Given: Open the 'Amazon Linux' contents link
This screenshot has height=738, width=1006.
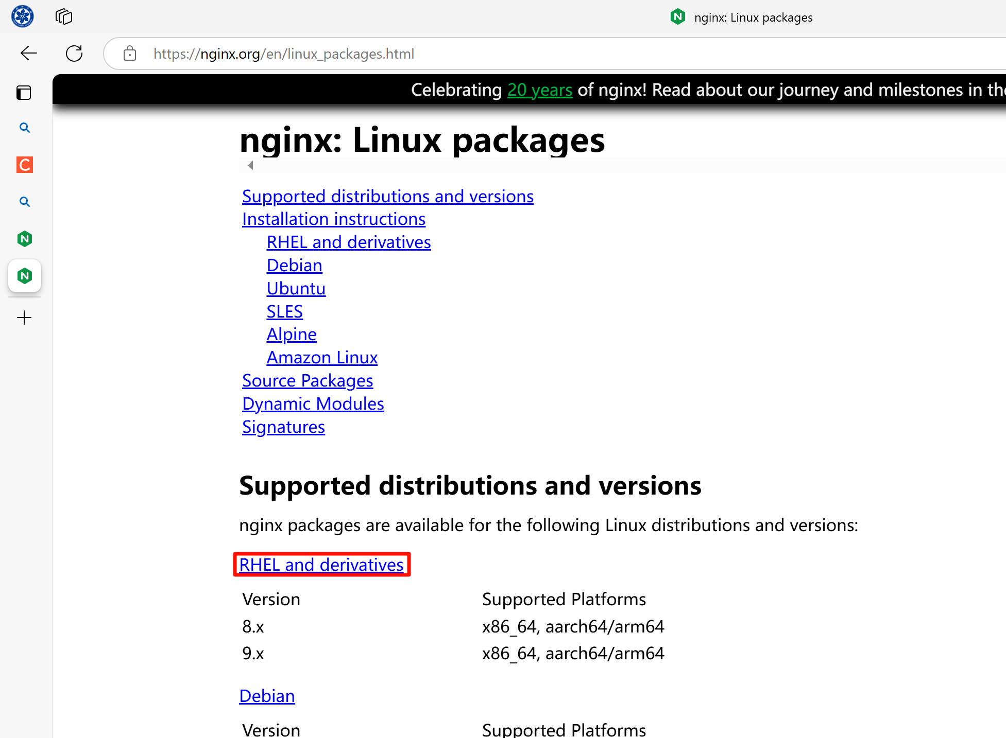Looking at the screenshot, I should click(321, 358).
